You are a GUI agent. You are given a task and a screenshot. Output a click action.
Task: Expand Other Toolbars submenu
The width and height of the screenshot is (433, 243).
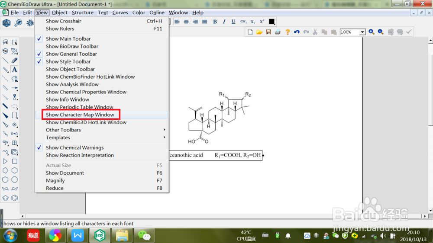pyautogui.click(x=102, y=130)
